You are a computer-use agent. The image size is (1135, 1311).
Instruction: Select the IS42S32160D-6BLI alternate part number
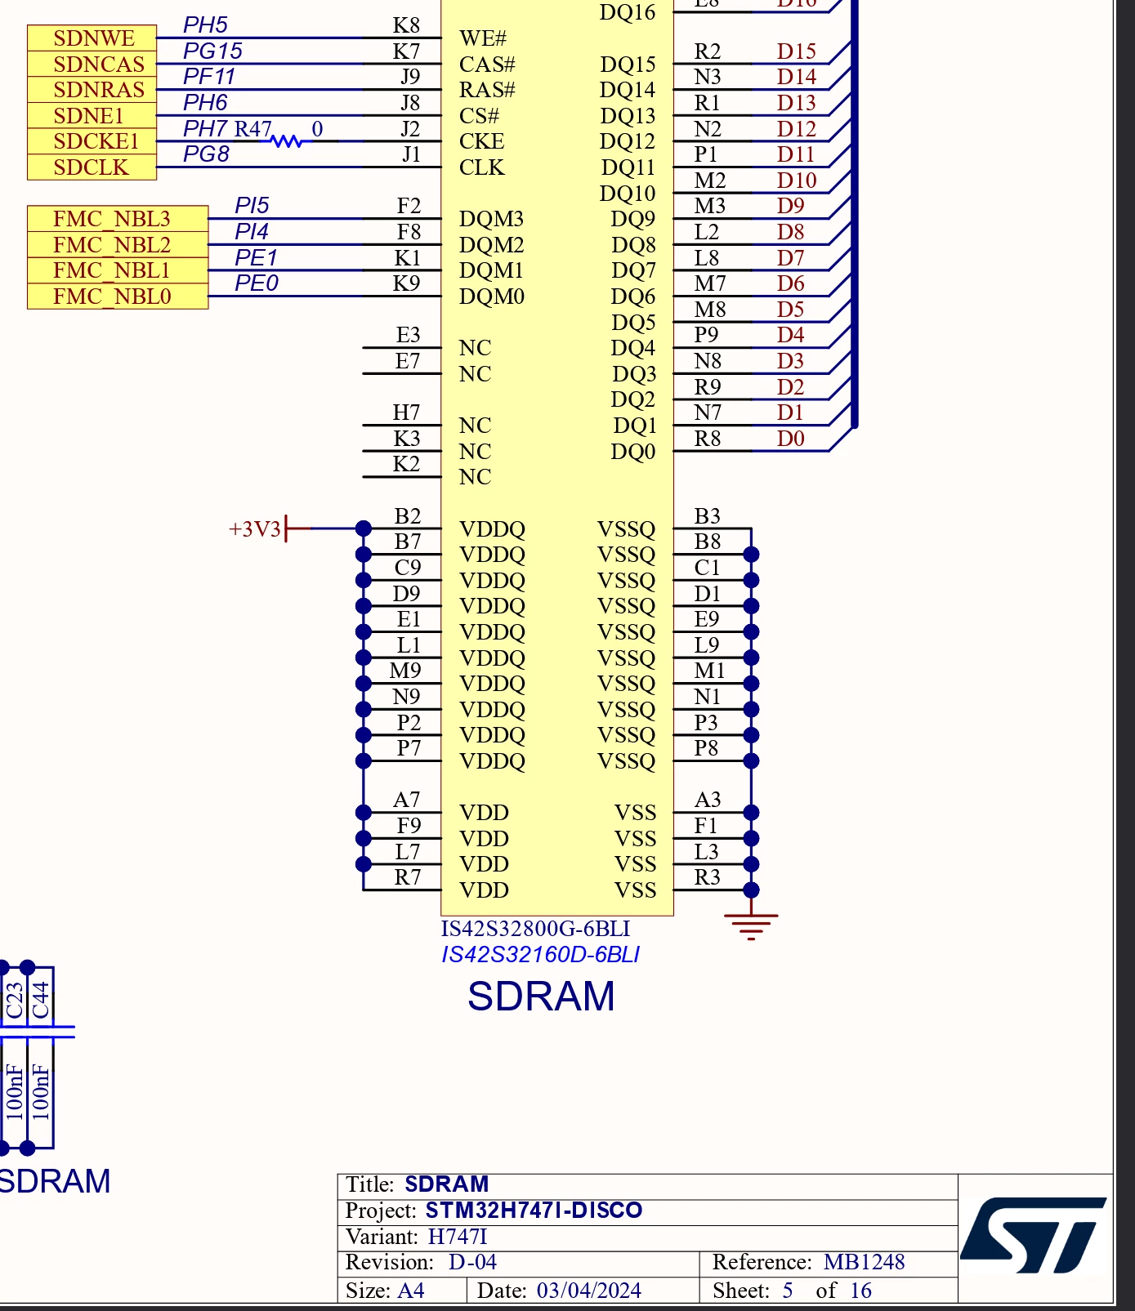[x=540, y=955]
